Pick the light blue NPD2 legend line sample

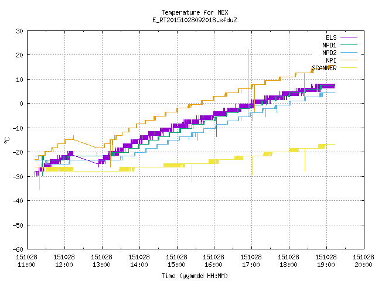point(349,53)
